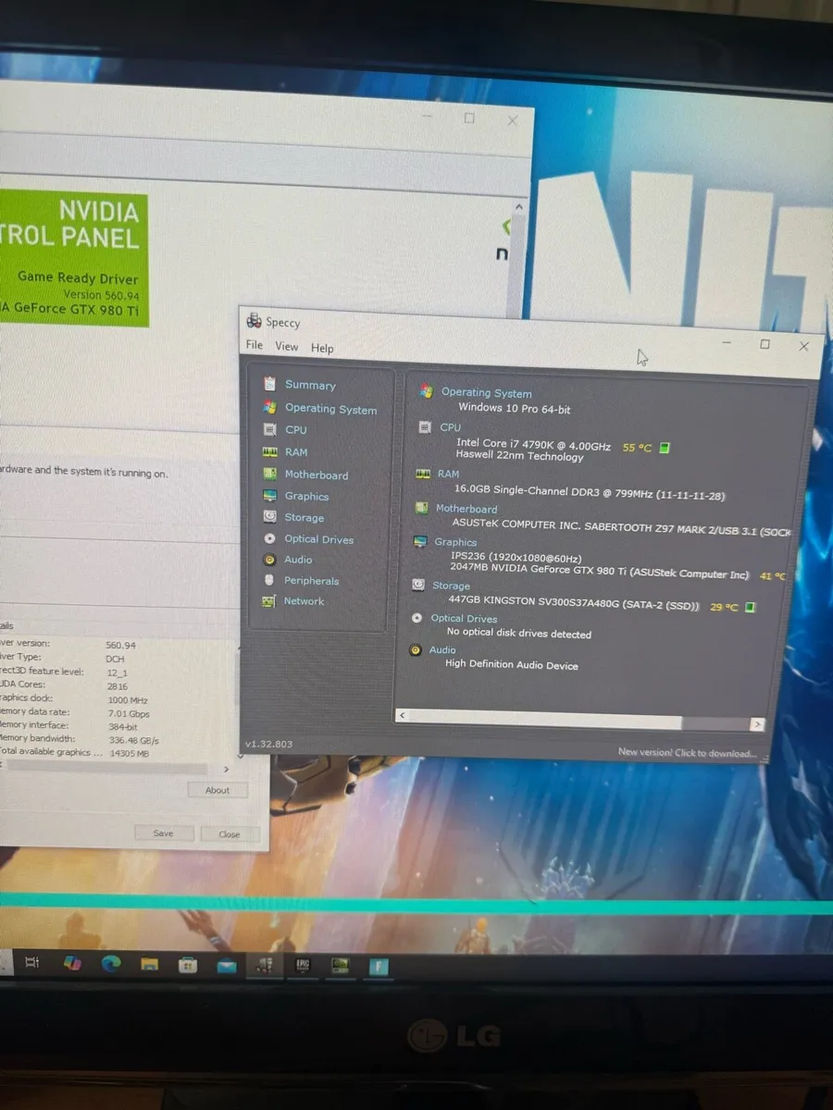This screenshot has width=833, height=1110.
Task: Open the File menu in Speccy
Action: (255, 345)
